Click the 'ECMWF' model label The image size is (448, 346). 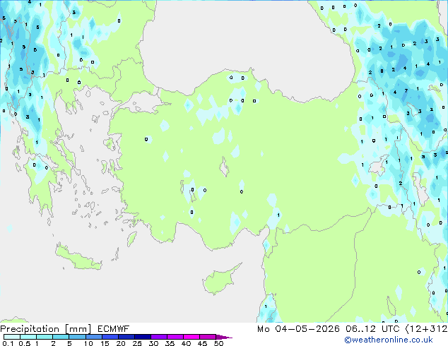pyautogui.click(x=114, y=329)
